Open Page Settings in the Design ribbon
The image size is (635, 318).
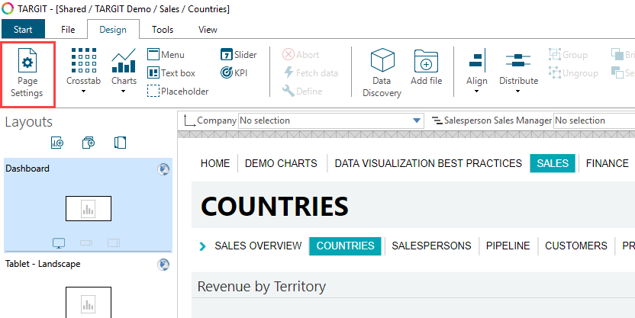27,73
